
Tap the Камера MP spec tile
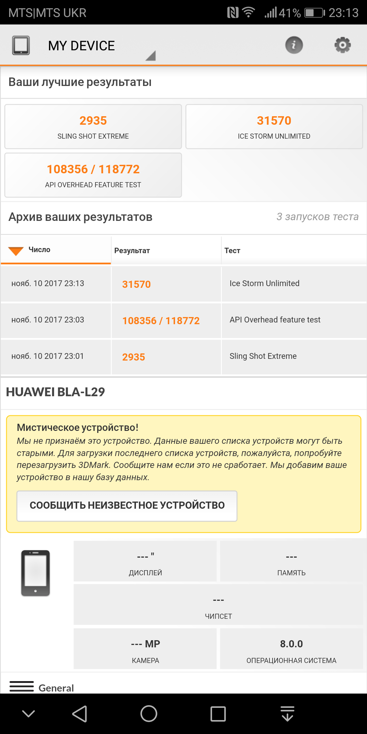click(145, 649)
